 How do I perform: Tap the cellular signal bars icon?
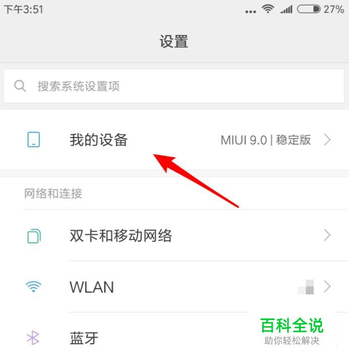click(x=286, y=9)
